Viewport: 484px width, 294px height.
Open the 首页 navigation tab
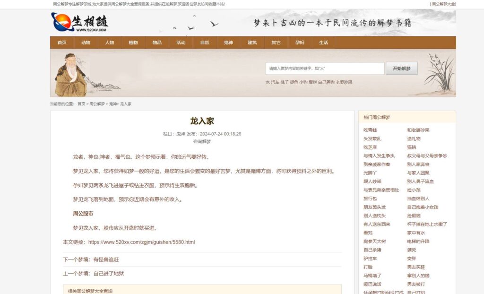tap(62, 42)
